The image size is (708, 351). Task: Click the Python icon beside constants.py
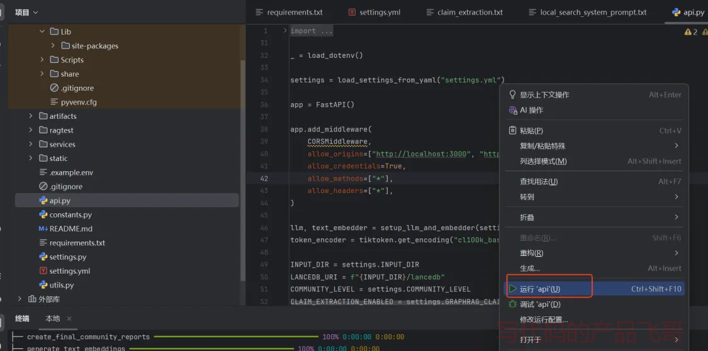43,214
